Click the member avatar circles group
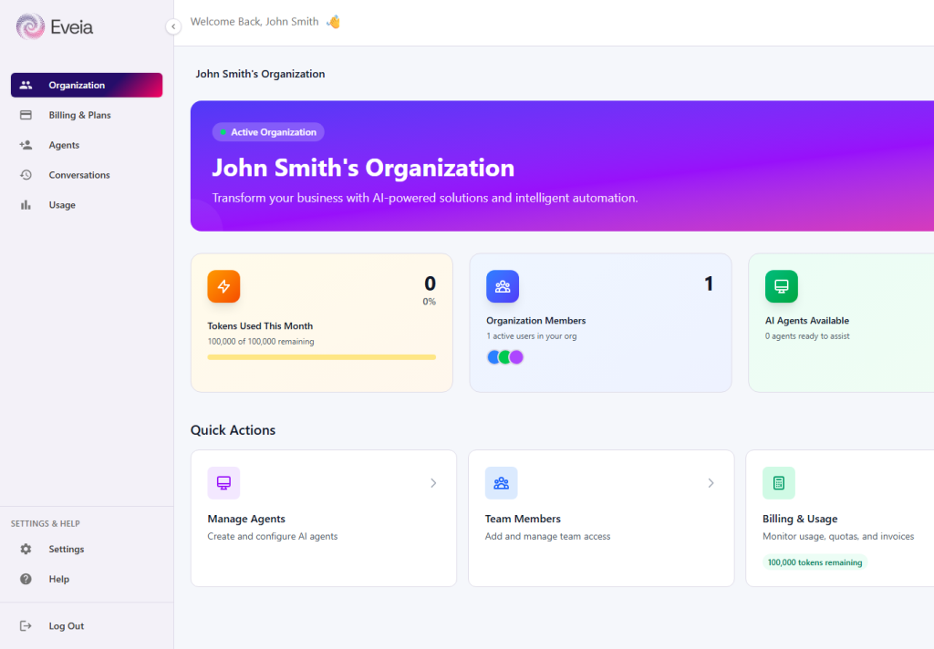Image resolution: width=934 pixels, height=649 pixels. 505,357
